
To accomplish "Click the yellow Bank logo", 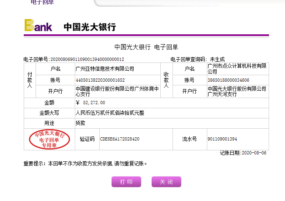I will pyautogui.click(x=38, y=25).
